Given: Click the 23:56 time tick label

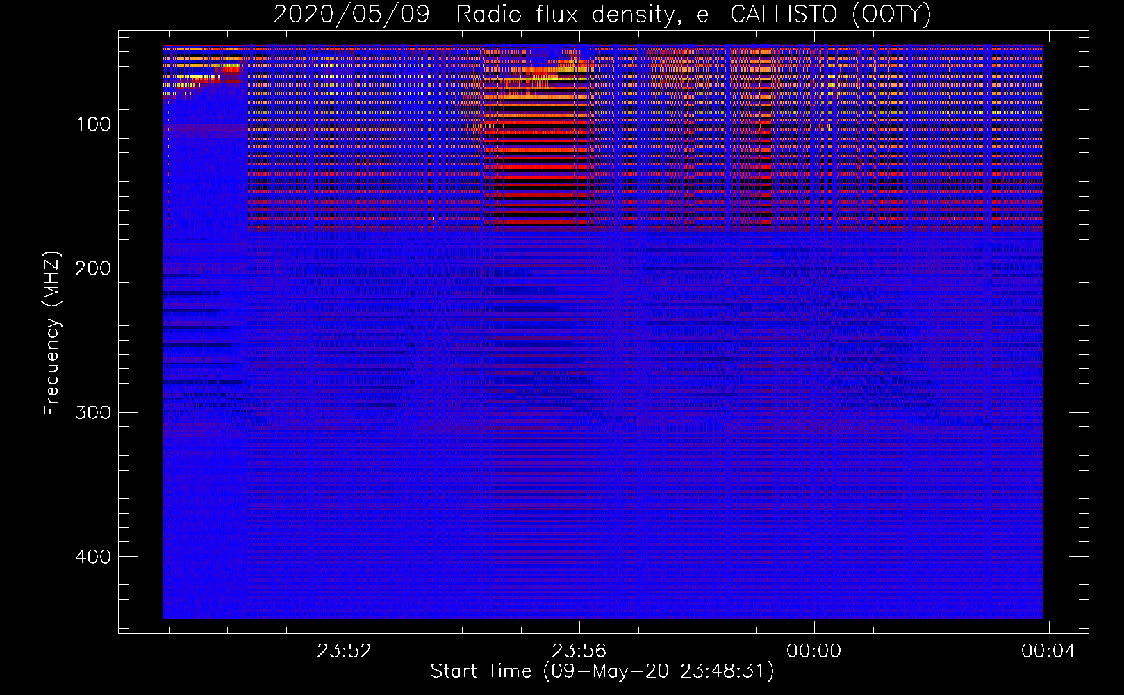Looking at the screenshot, I should pyautogui.click(x=579, y=651).
